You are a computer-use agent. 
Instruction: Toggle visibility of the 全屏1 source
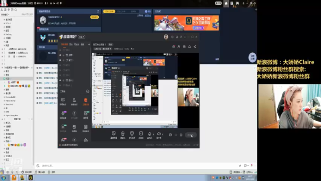click(x=60, y=55)
